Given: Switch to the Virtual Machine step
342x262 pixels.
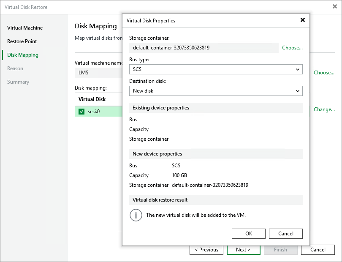Looking at the screenshot, I should (24, 28).
